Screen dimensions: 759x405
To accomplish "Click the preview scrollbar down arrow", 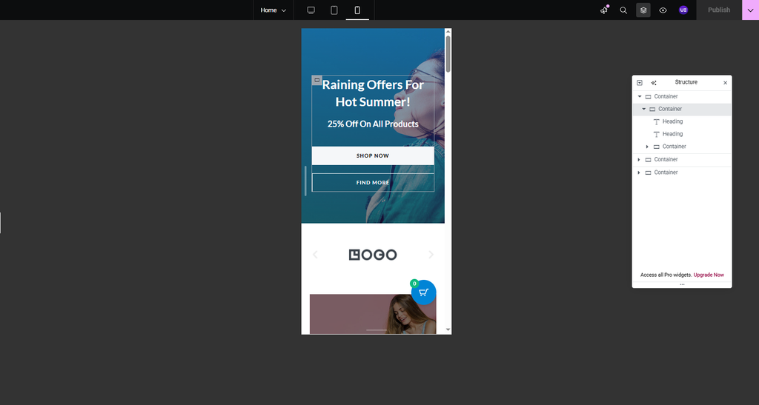I will [448, 329].
